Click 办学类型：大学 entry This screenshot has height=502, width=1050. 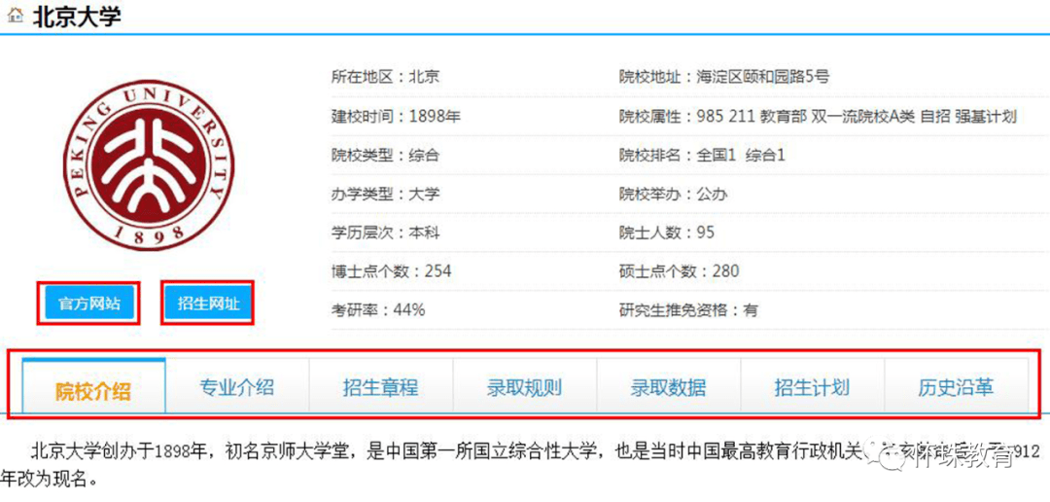pos(385,195)
